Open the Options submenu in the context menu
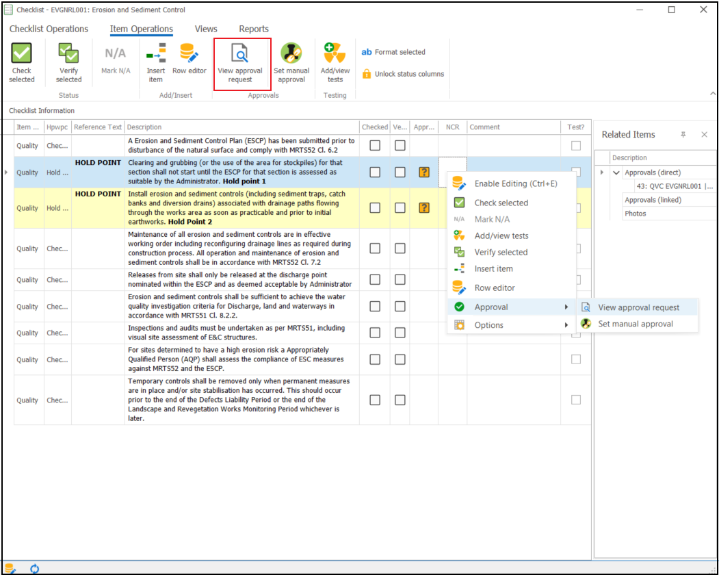The width and height of the screenshot is (719, 575). [x=511, y=325]
